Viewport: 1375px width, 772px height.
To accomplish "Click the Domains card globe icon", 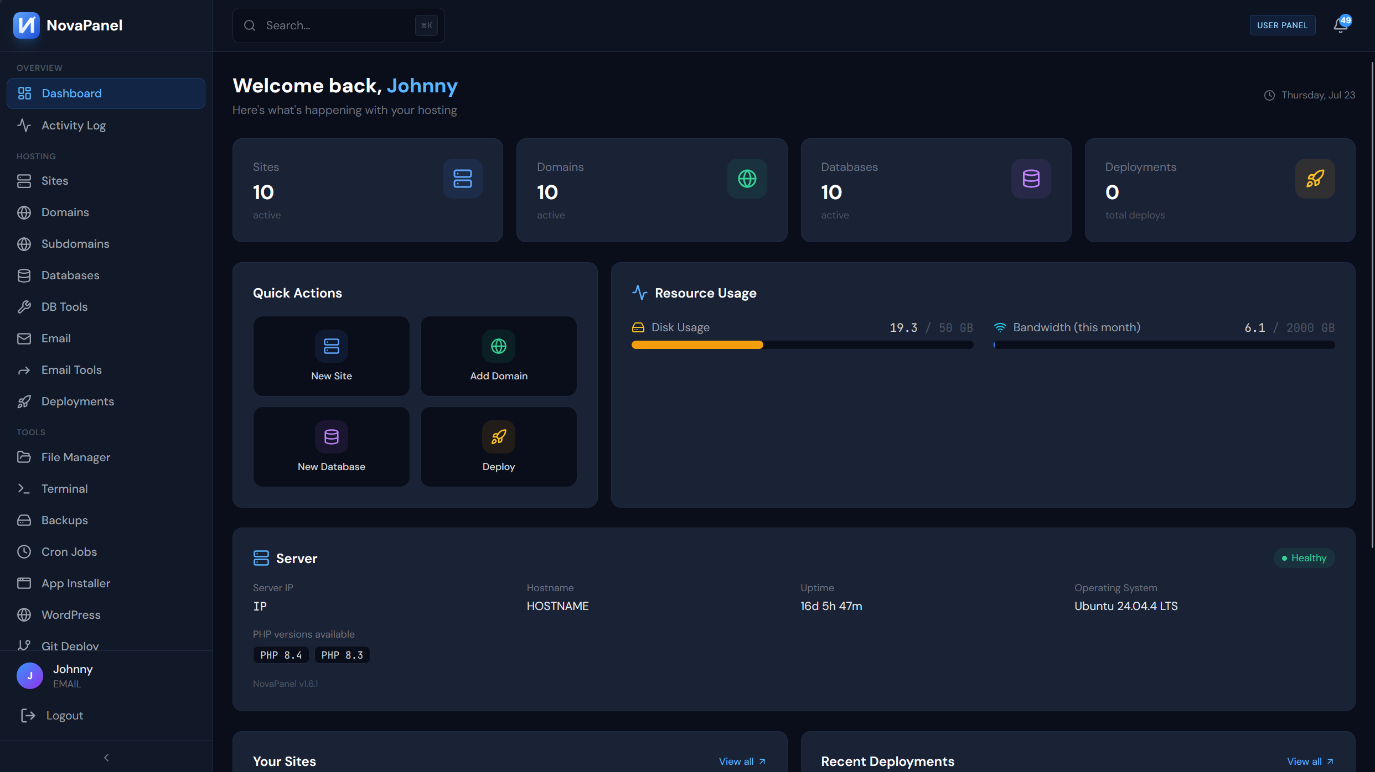I will [x=747, y=179].
